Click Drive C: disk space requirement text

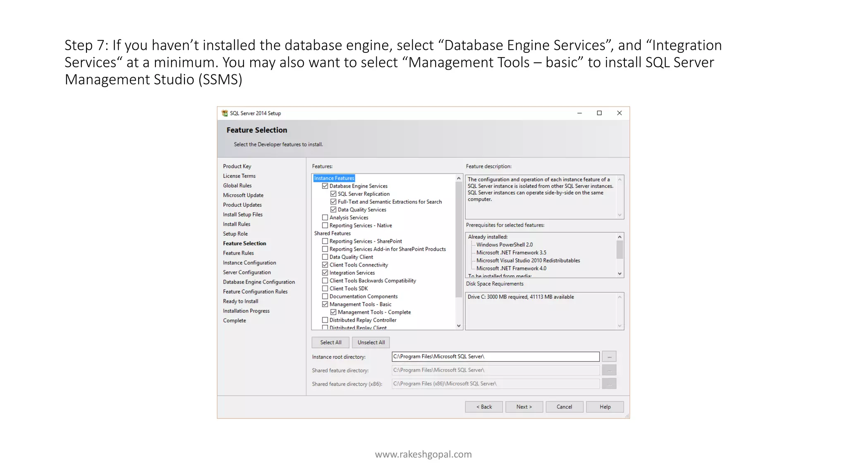pyautogui.click(x=521, y=297)
